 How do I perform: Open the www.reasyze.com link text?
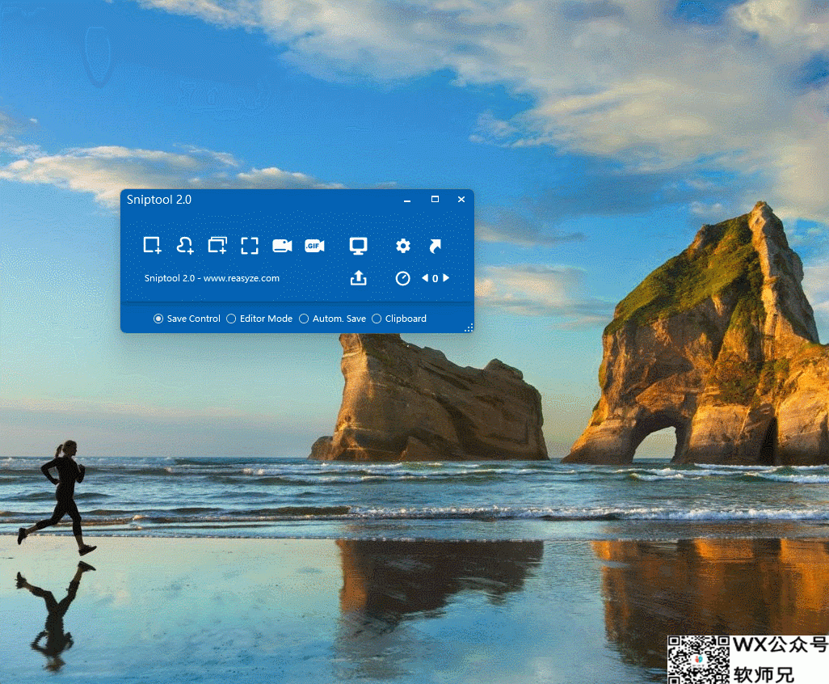[x=242, y=278]
